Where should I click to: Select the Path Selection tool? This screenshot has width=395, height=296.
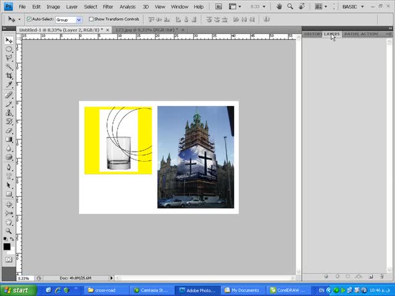coord(9,185)
